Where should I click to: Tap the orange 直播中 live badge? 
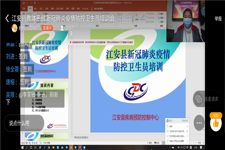click(47, 28)
